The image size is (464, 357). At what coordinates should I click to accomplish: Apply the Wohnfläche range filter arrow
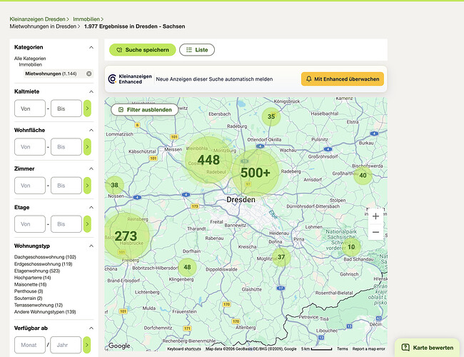pyautogui.click(x=87, y=146)
